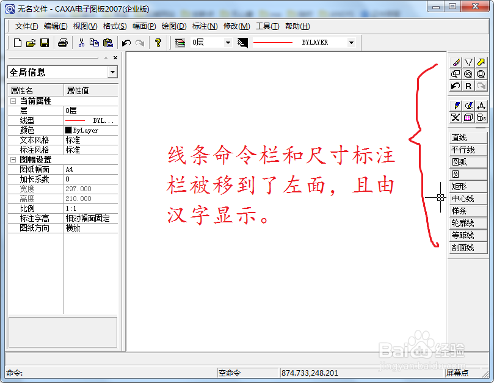Close the properties panel with X

coord(115,57)
